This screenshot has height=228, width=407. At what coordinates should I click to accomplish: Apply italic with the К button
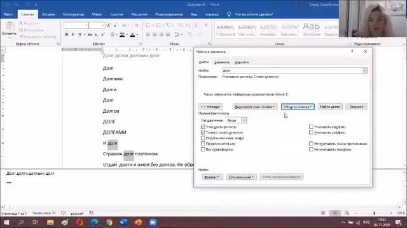[x=73, y=34]
